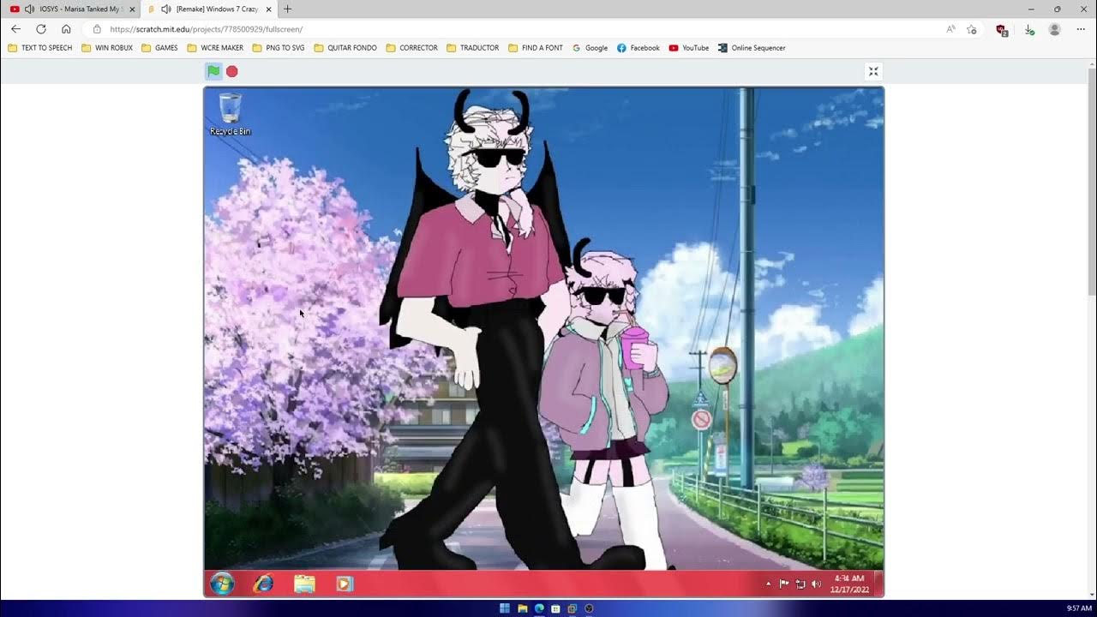Screen dimensions: 1097x617
Task: Click the Action Center flag tray icon
Action: click(784, 584)
